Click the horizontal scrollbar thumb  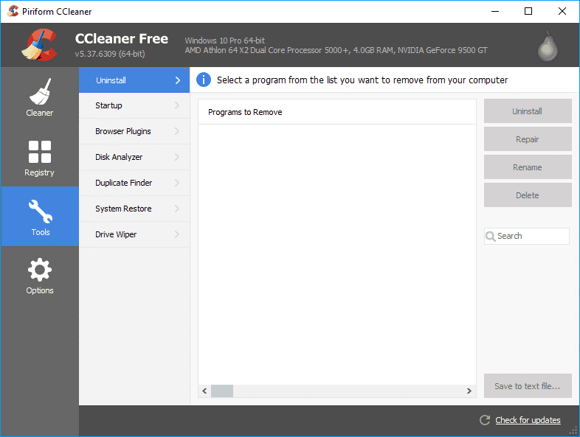(221, 391)
